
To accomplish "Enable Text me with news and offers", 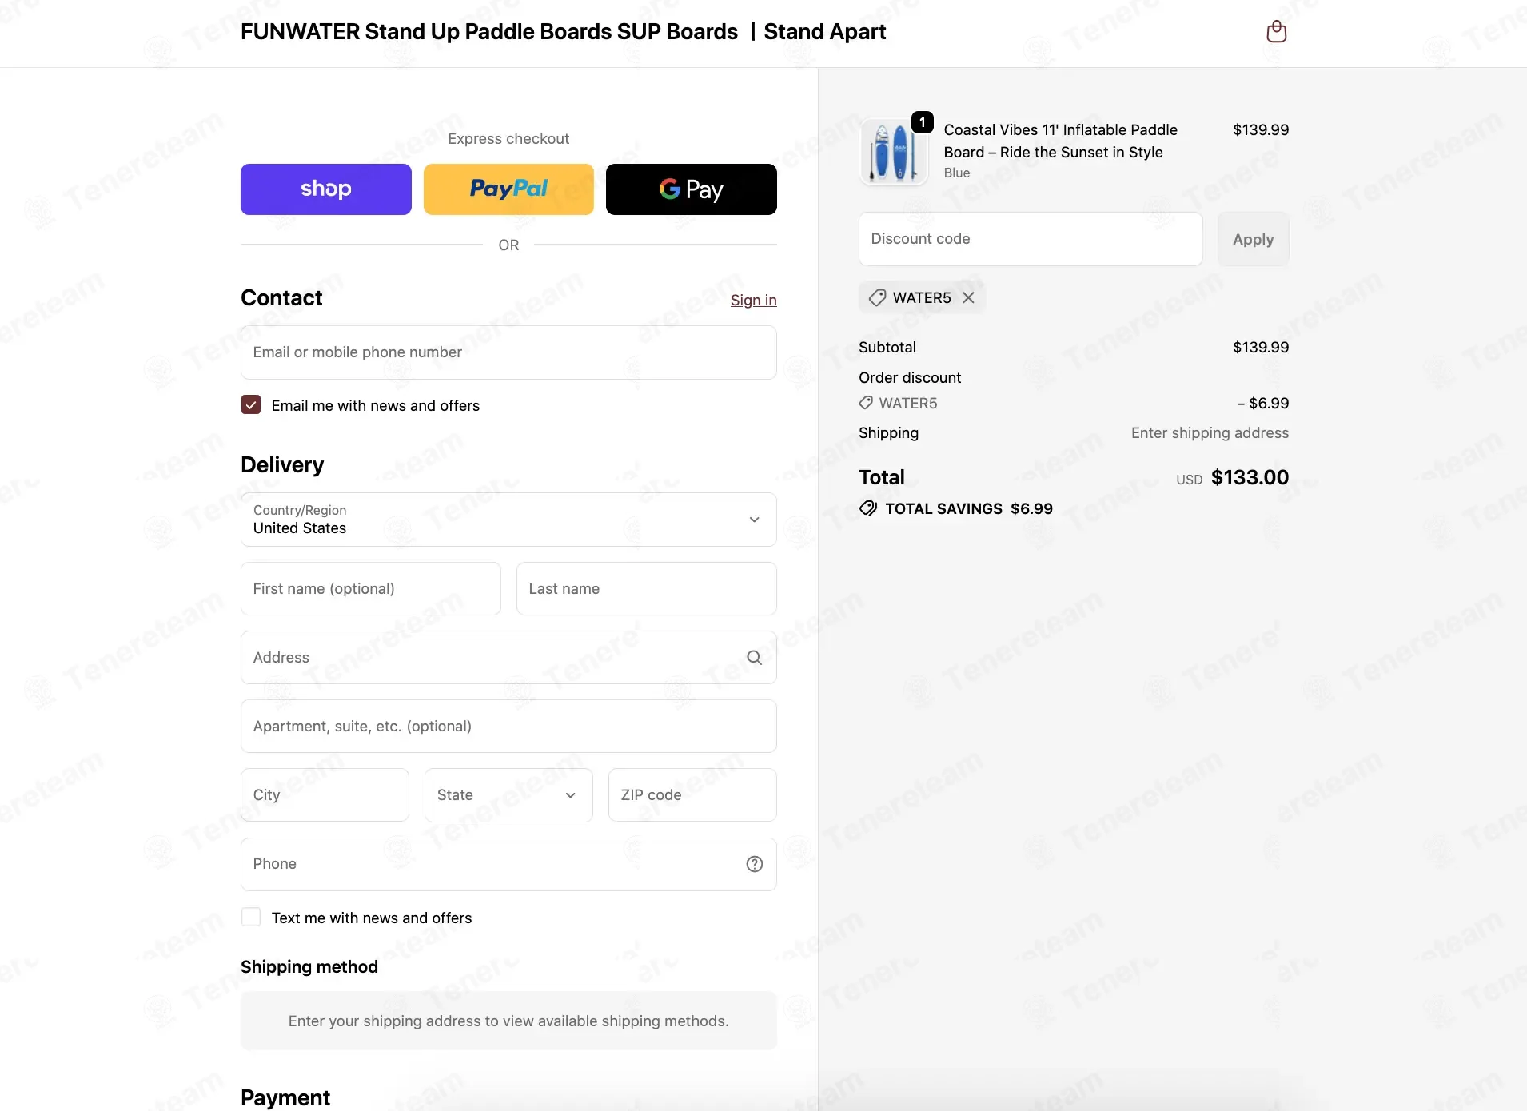I will [251, 918].
